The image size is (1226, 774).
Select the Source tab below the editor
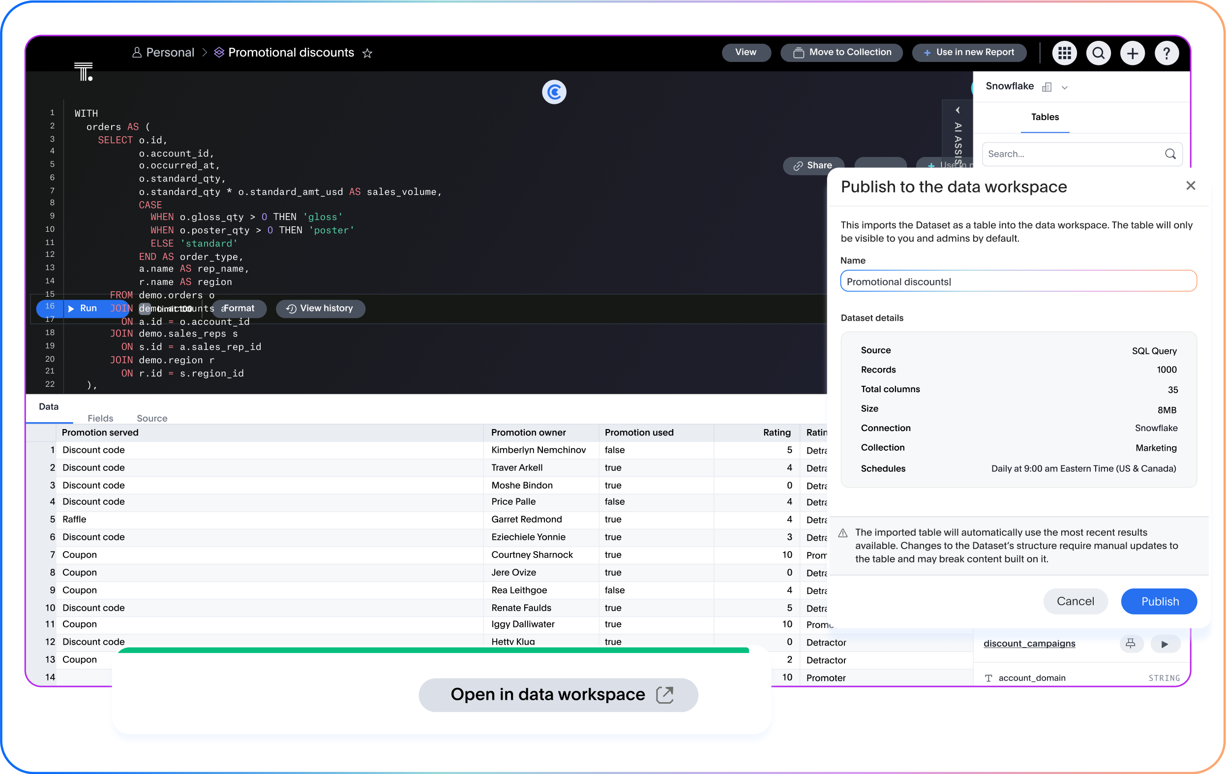point(152,418)
